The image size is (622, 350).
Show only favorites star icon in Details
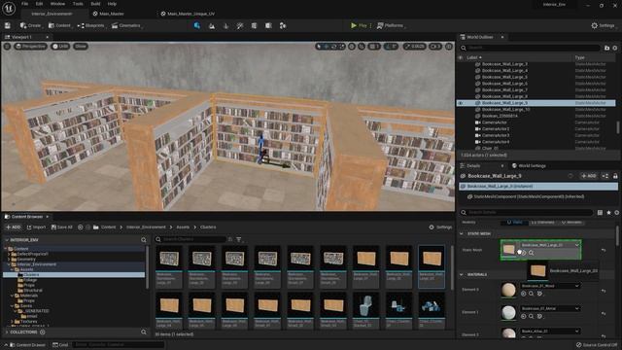coord(608,213)
